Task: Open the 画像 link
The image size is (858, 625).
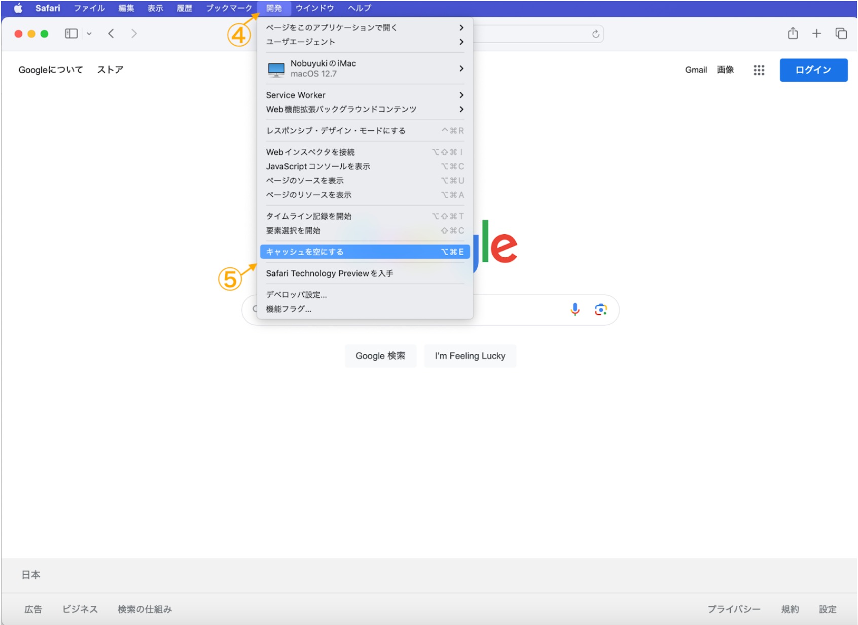Action: (x=725, y=70)
